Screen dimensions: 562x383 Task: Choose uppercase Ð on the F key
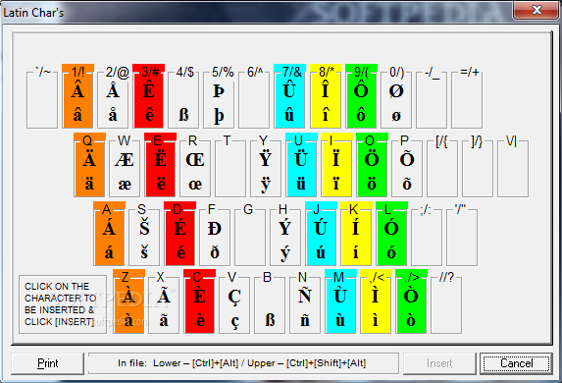pos(215,229)
